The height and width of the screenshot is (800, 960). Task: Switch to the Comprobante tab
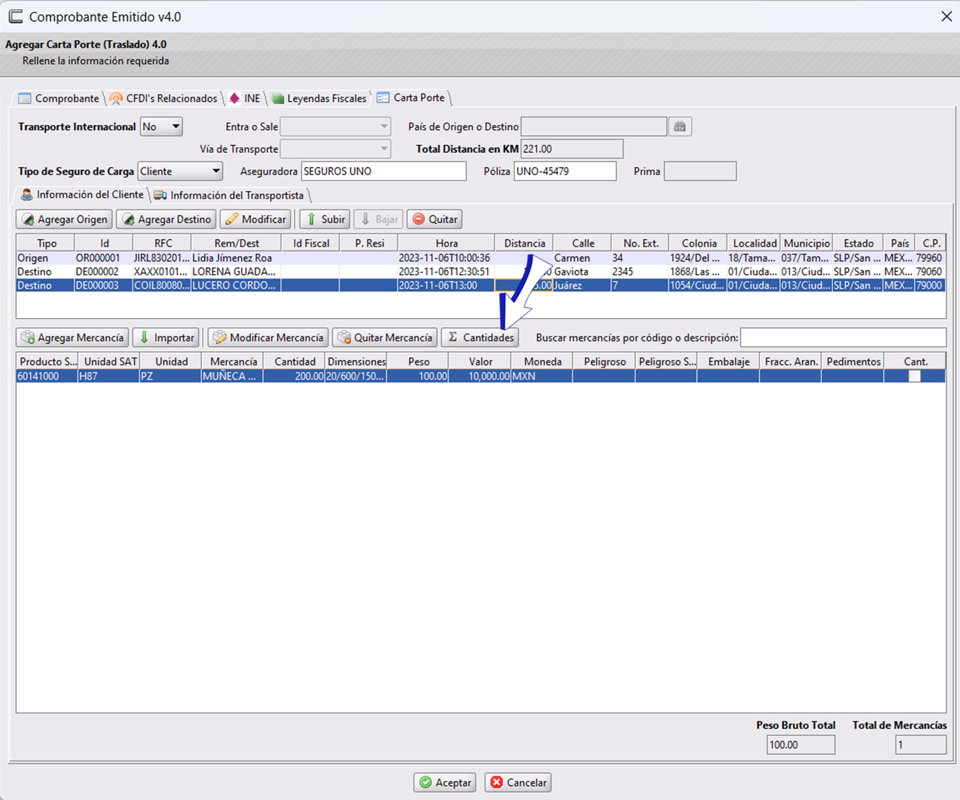58,98
